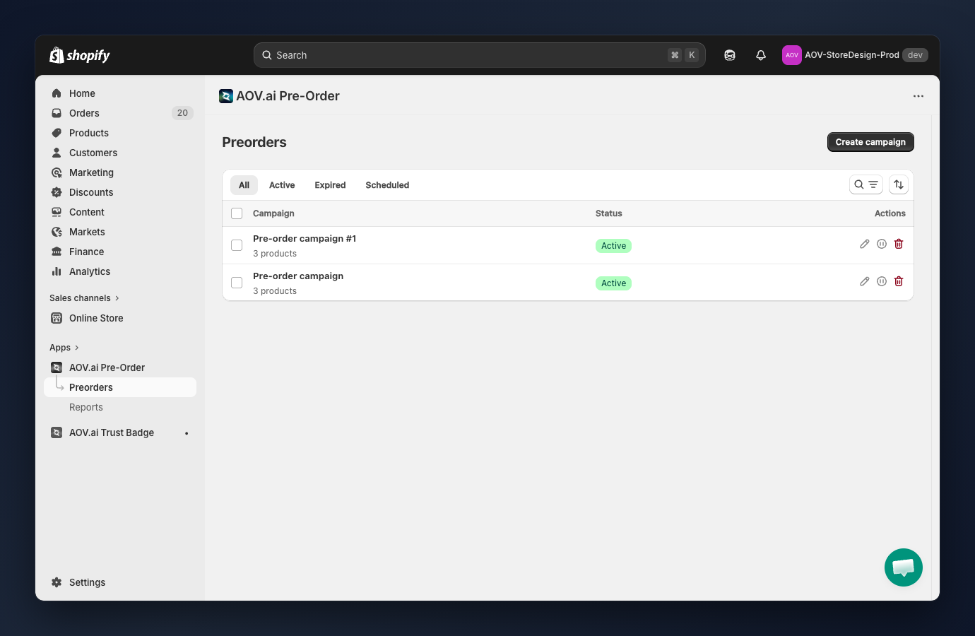975x636 pixels.
Task: Open search and filter campaigns
Action: pos(866,184)
